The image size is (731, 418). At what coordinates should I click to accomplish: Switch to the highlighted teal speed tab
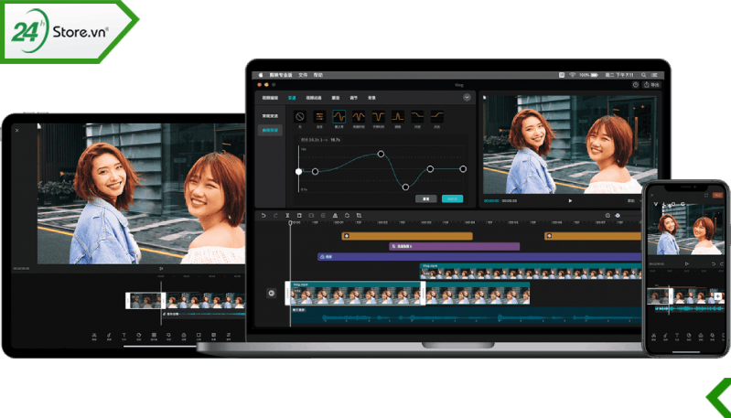pyautogui.click(x=292, y=98)
